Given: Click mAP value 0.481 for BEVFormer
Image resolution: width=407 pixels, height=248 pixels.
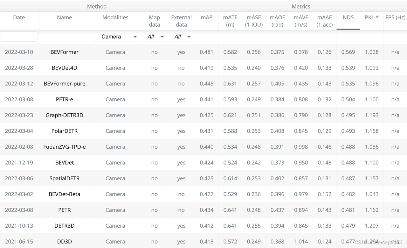Looking at the screenshot, I should 207,52.
